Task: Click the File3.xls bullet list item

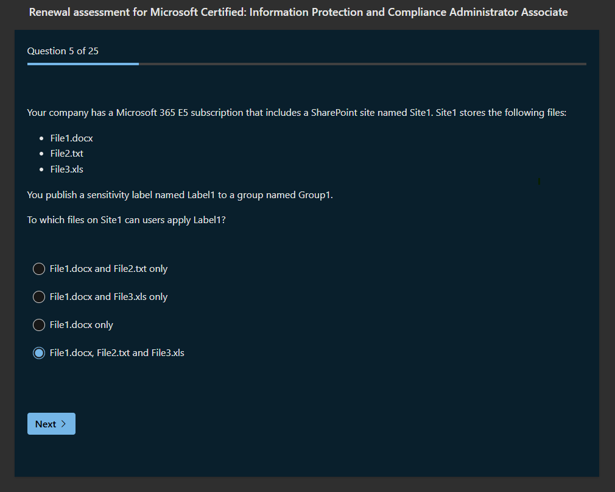Action: (66, 169)
